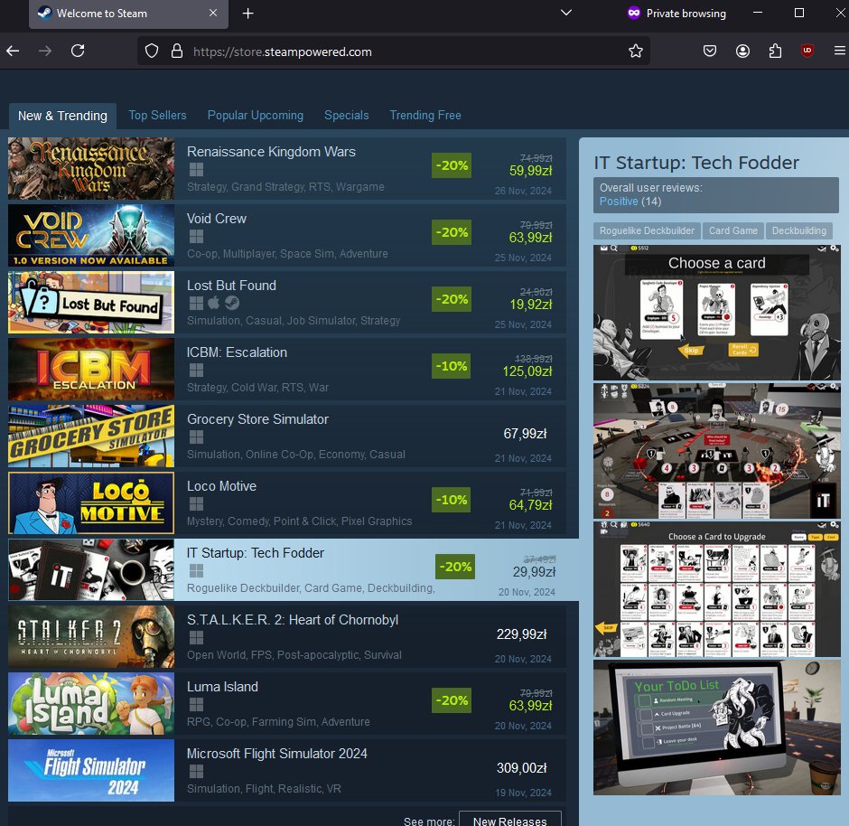Click Windows icon under Luma Island

click(x=197, y=705)
